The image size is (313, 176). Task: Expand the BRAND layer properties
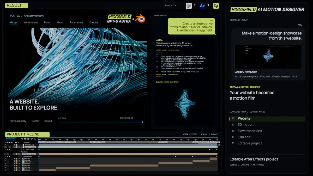pos(14,145)
